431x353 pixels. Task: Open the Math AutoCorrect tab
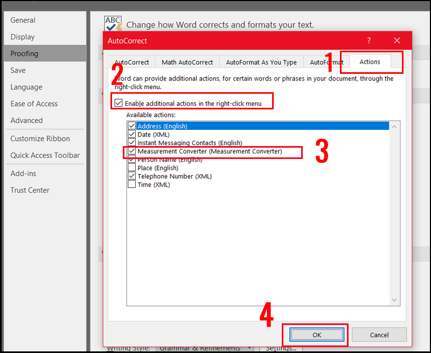click(187, 62)
